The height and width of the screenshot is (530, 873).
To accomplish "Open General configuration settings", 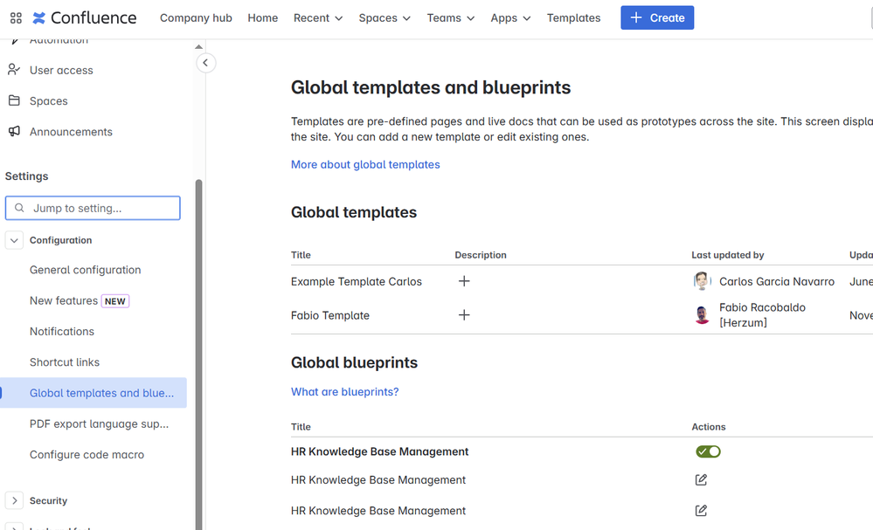I will pos(85,270).
